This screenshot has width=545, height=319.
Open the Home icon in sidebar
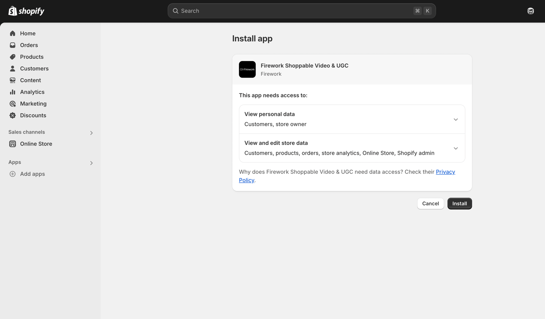click(13, 33)
